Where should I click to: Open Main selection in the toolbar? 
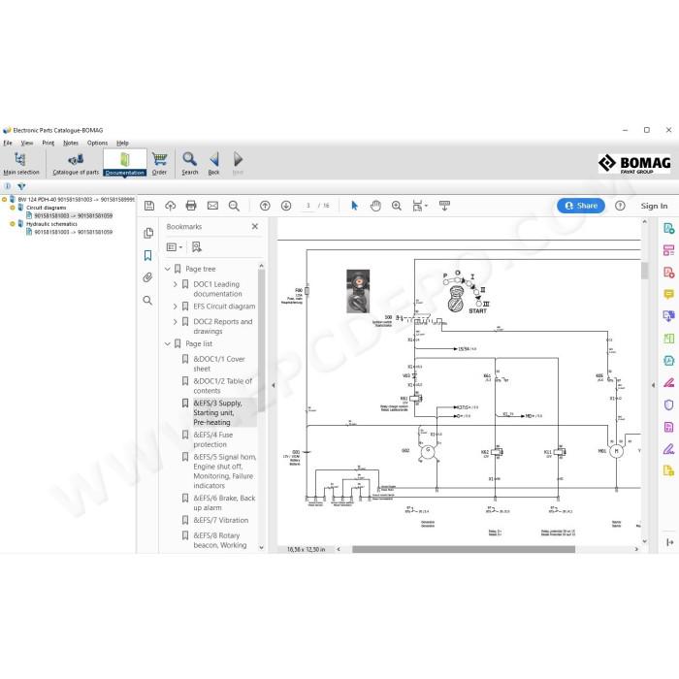(x=20, y=163)
